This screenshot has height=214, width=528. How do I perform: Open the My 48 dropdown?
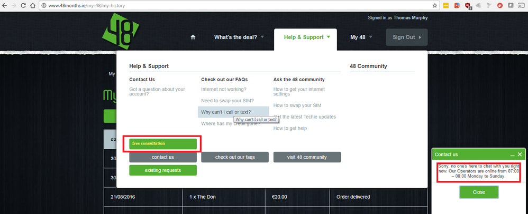pos(361,37)
